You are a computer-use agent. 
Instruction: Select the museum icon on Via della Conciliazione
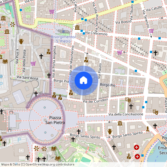tap(120, 123)
